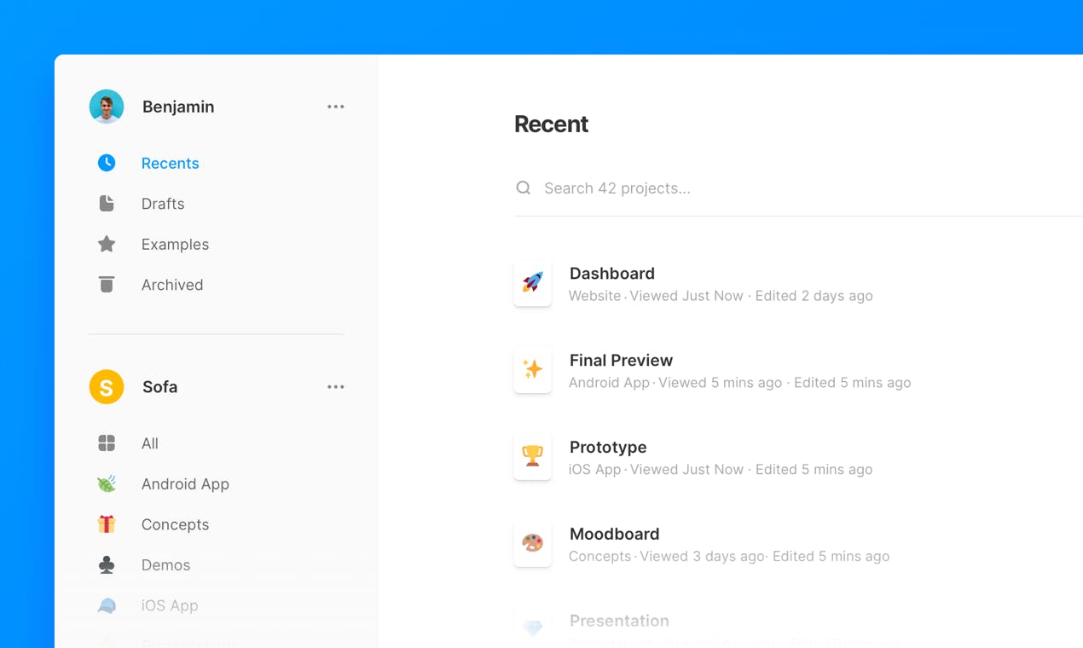Select Recents in the sidebar
1083x648 pixels.
coord(170,163)
